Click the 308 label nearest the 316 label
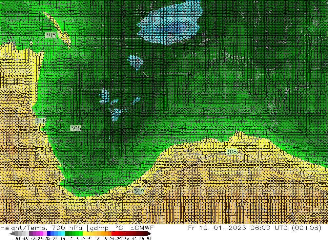The height and width of the screenshot is (240, 328). (76, 128)
